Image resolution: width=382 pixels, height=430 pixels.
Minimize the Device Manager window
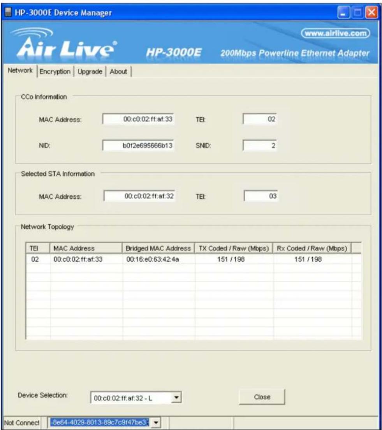(x=343, y=12)
